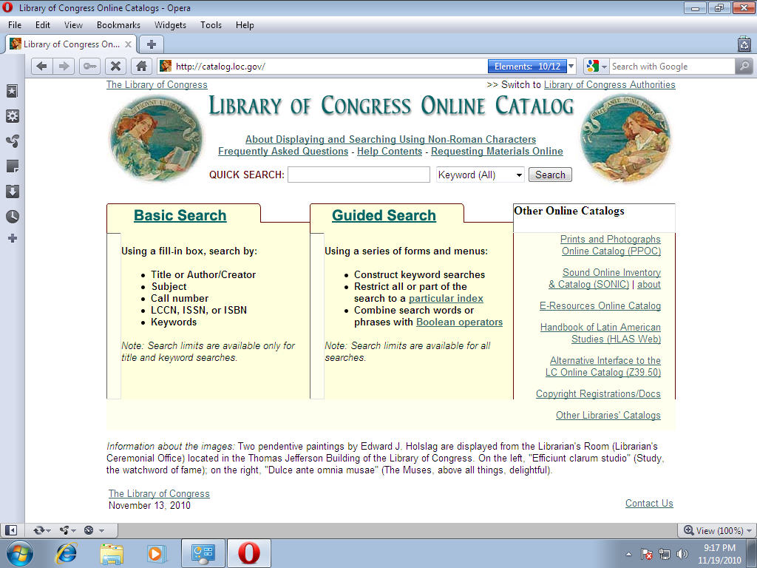Switch to Opera taskbar button
Viewport: 757px width, 568px height.
[248, 553]
